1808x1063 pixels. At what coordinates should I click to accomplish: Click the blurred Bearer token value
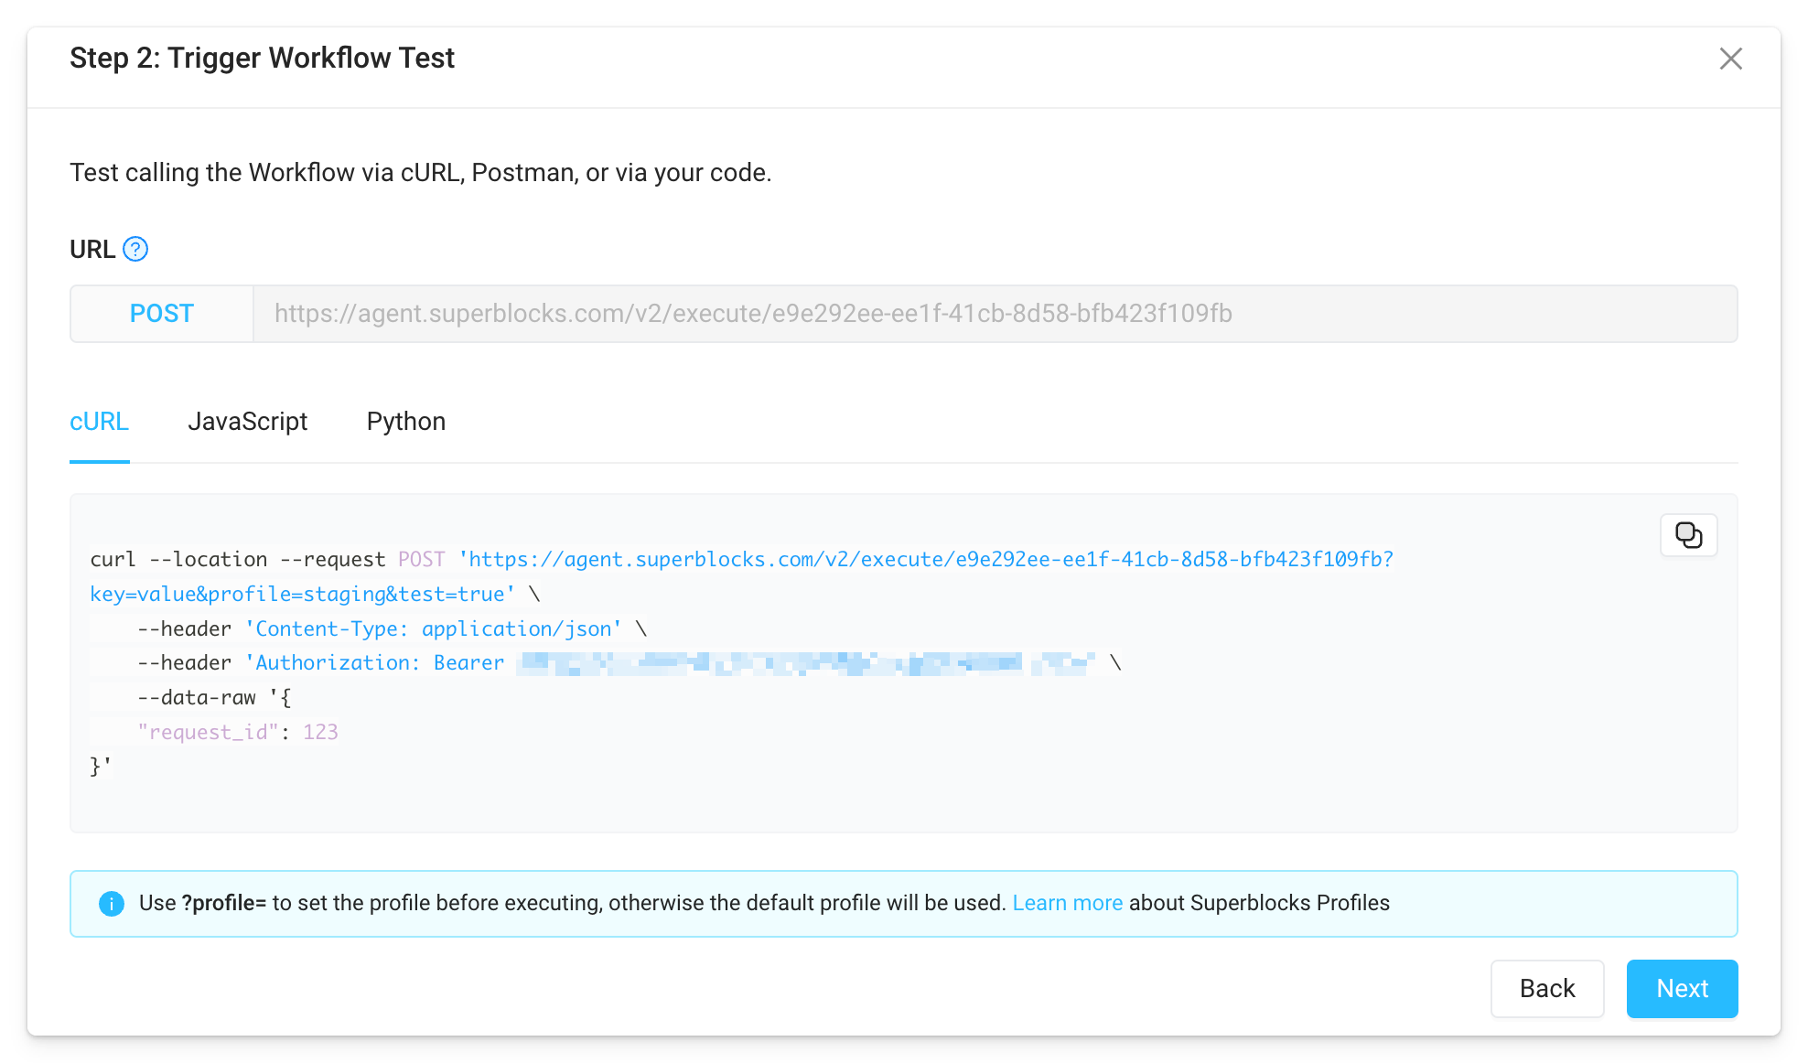coord(805,662)
